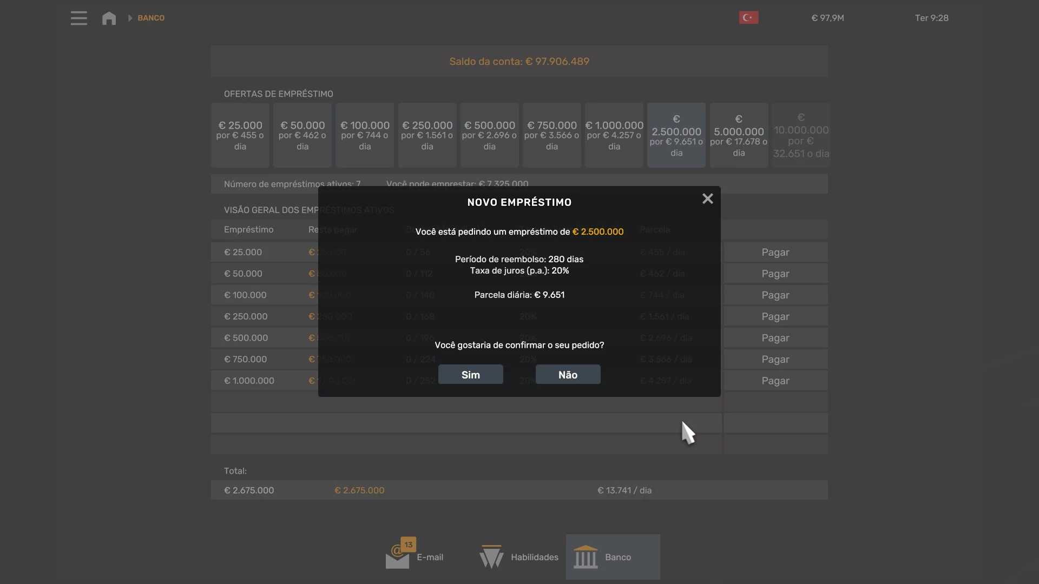Click Pagar for € 250.000 loan
Image resolution: width=1039 pixels, height=584 pixels.
(775, 316)
